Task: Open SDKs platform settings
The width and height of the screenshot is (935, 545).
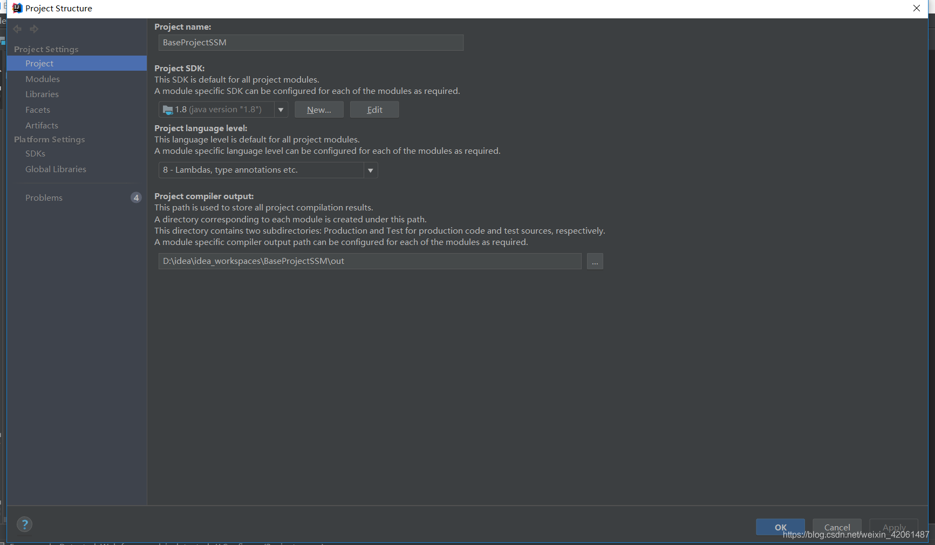Action: point(35,153)
